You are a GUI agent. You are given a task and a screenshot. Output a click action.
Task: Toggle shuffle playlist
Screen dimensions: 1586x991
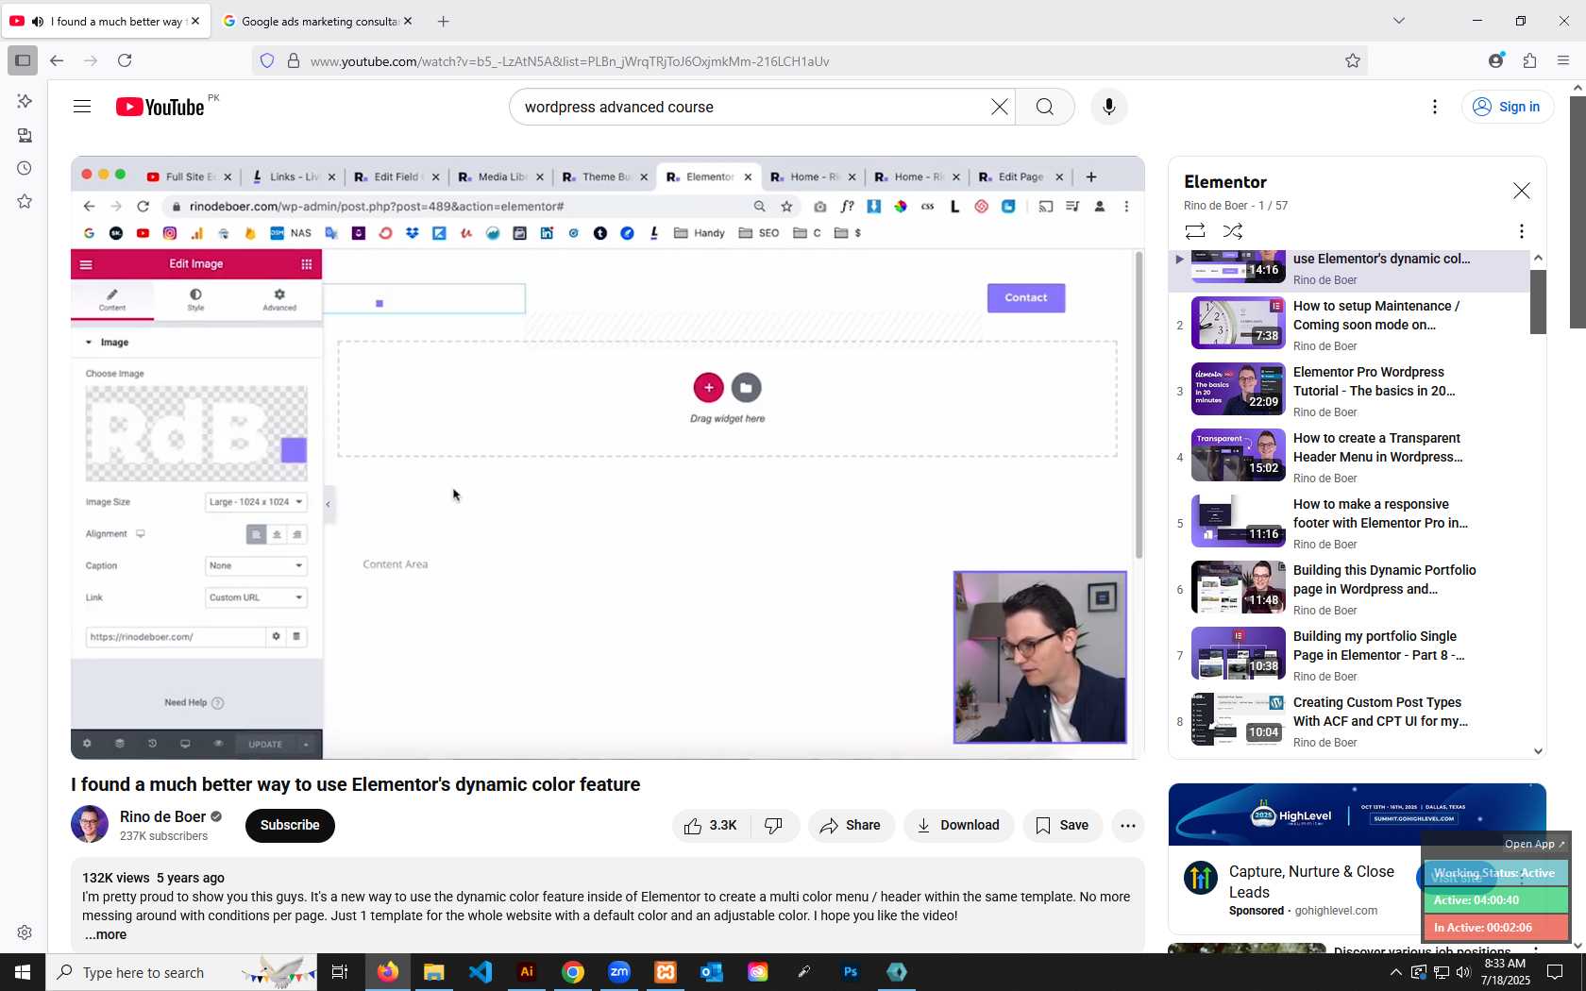(1233, 231)
